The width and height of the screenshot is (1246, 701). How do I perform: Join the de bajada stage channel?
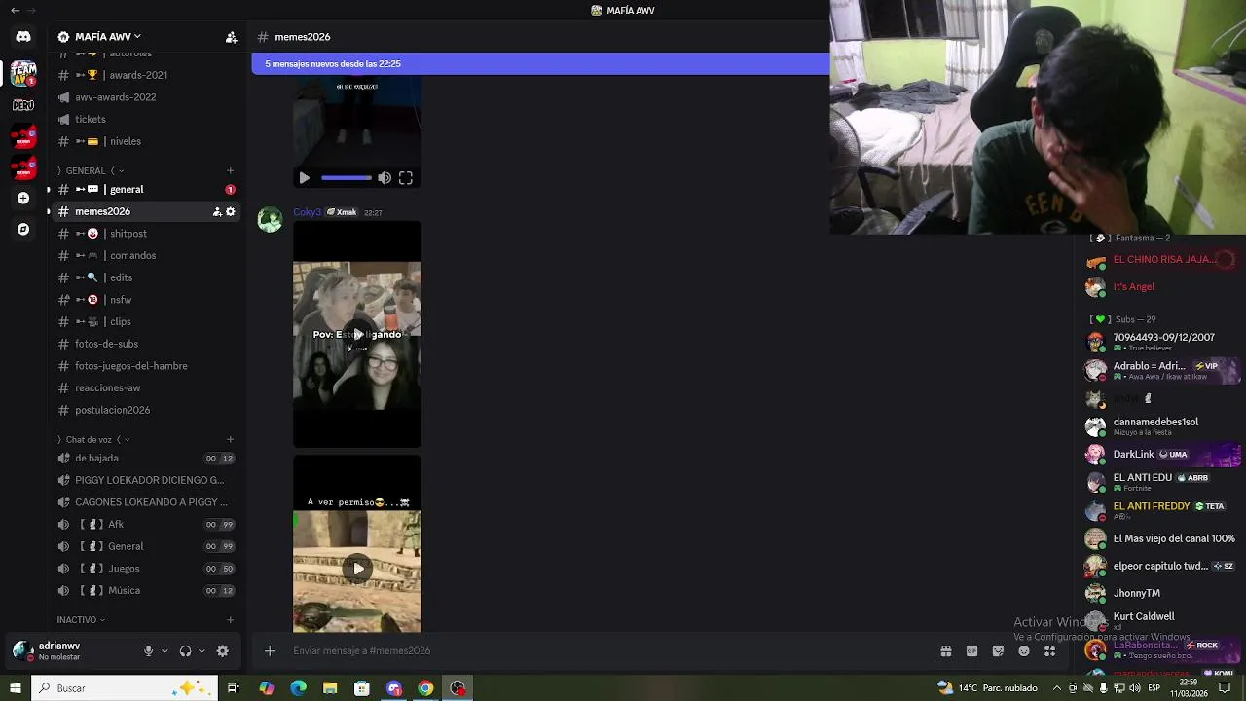tap(146, 458)
